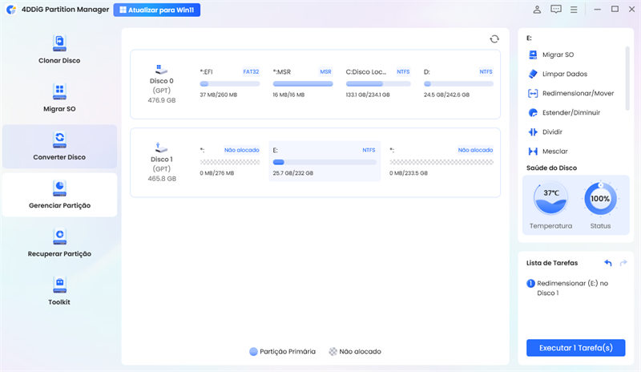The height and width of the screenshot is (372, 641).
Task: Open the Toolkit sidebar icon
Action: (x=59, y=283)
